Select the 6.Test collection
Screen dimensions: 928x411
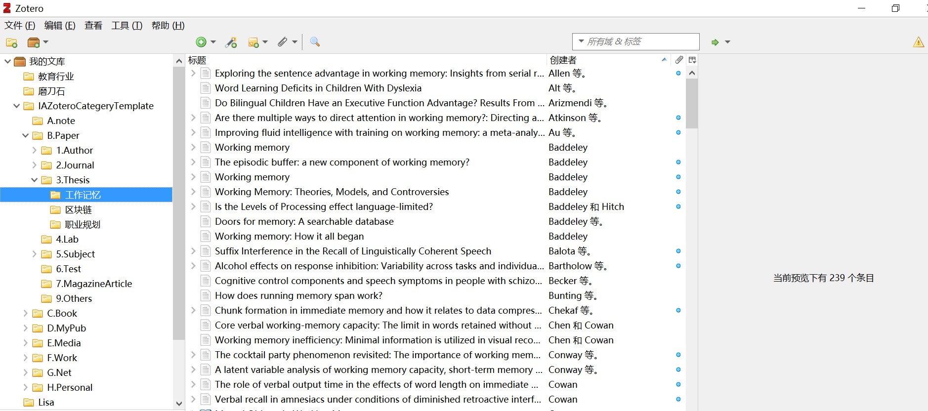pos(68,269)
